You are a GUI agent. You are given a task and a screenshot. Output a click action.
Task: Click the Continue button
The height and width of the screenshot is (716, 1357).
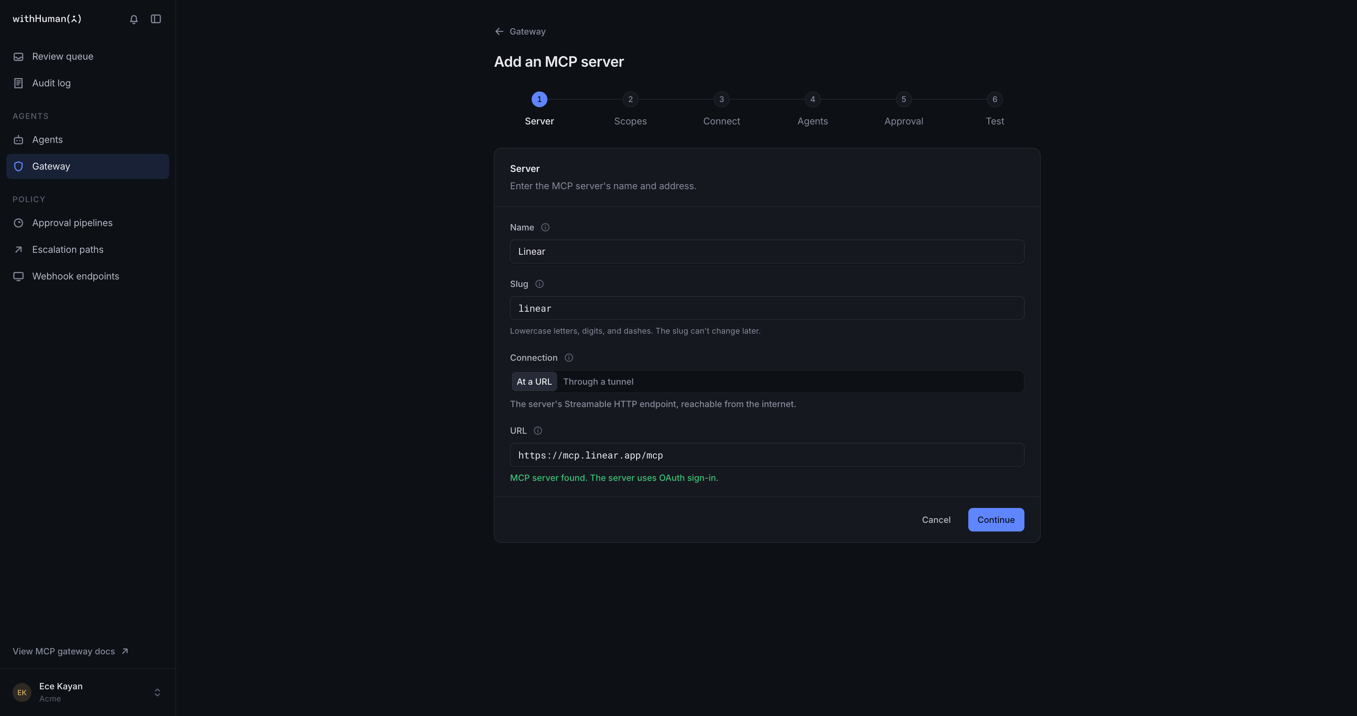996,520
